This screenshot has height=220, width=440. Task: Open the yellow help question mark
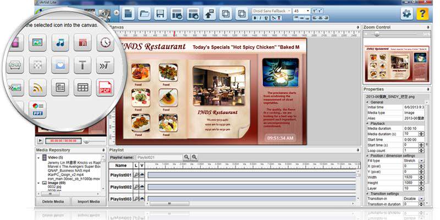tap(422, 14)
